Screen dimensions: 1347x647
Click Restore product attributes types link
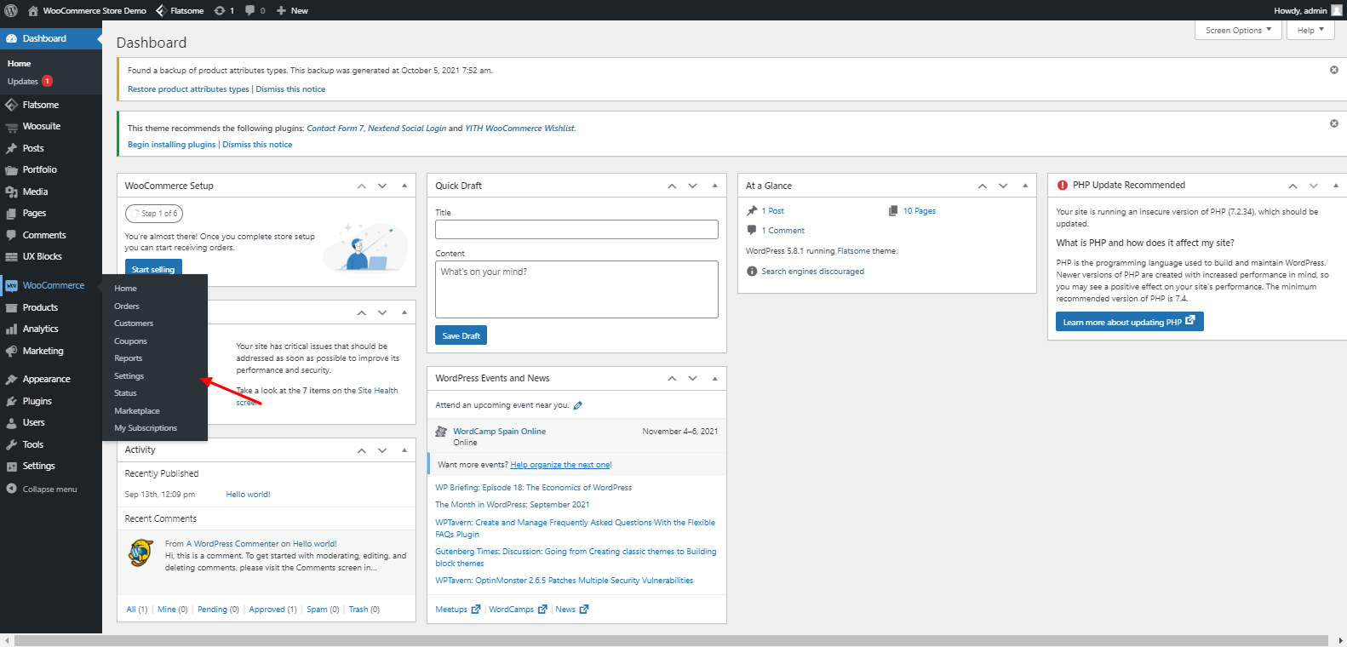point(188,89)
